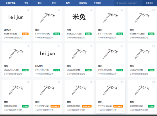
Task: Expand the 专利 dropdown menu
Action: (x=55, y=3)
